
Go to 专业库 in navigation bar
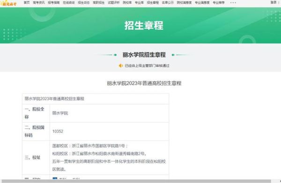[x=139, y=2]
